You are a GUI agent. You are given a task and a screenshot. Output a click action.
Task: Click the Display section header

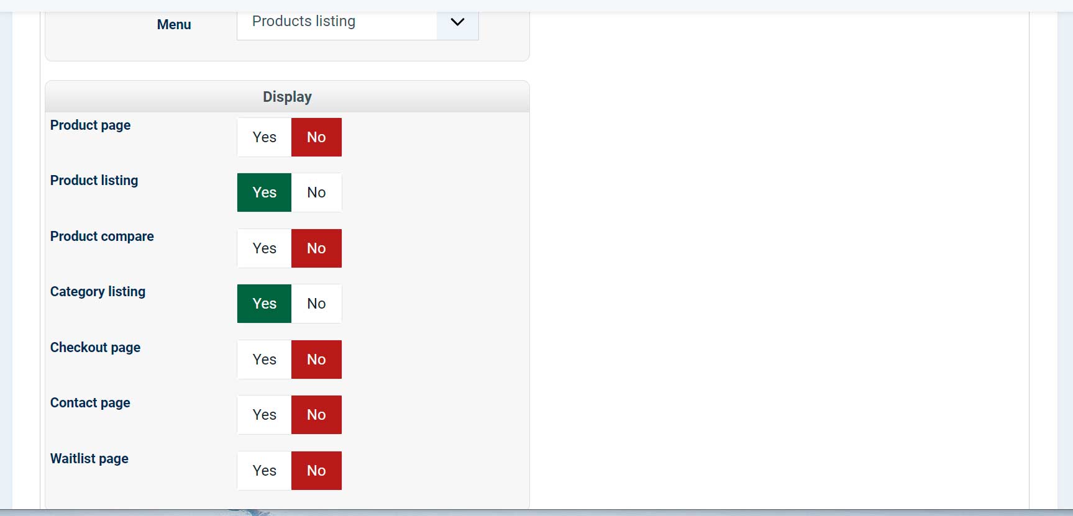pos(287,97)
